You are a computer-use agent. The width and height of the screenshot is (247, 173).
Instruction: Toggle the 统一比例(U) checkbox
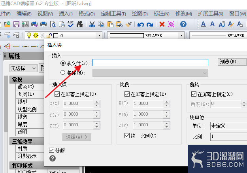tap(127, 136)
